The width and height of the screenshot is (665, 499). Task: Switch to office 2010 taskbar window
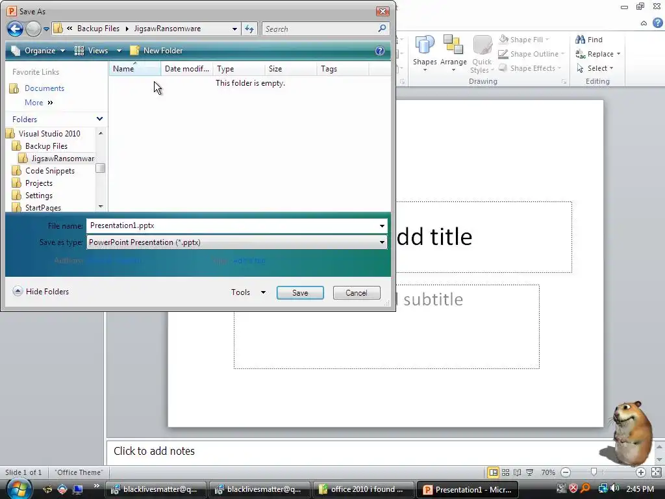pos(364,489)
